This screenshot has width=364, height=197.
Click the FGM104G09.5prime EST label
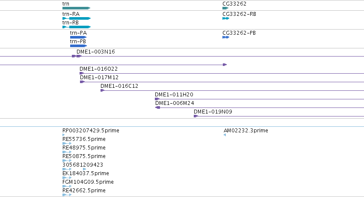tap(88, 182)
